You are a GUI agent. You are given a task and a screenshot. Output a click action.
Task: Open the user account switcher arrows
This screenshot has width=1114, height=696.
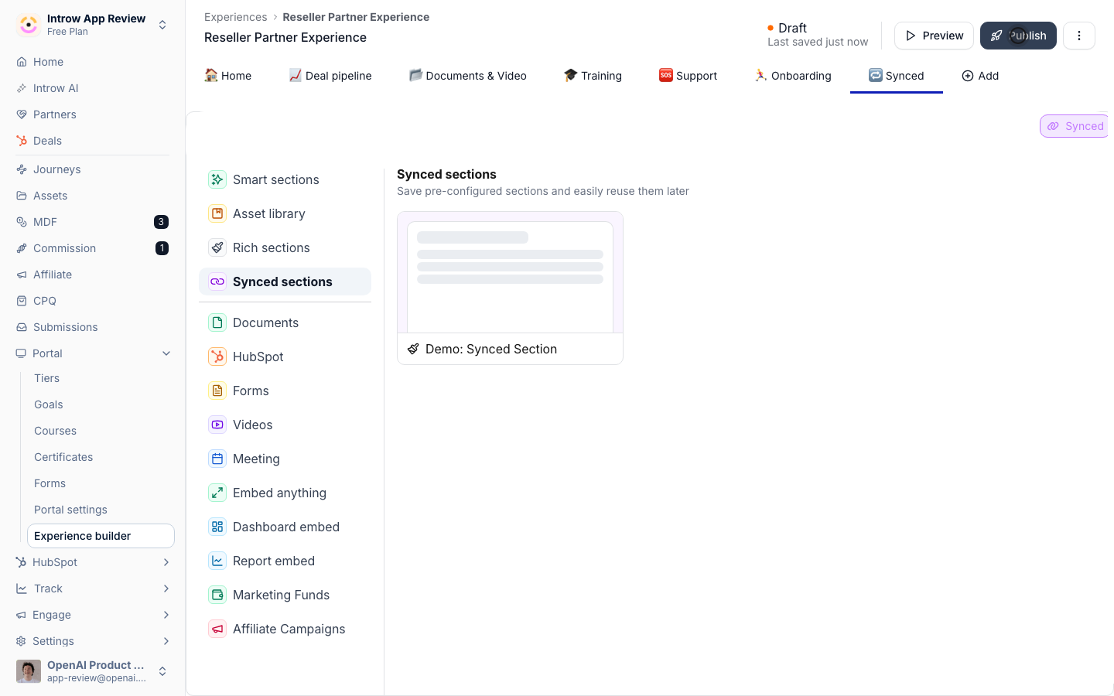[162, 671]
